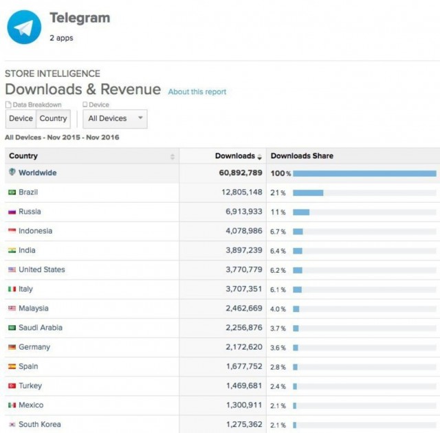The image size is (440, 433).
Task: Select the India country name
Action: pyautogui.click(x=27, y=250)
